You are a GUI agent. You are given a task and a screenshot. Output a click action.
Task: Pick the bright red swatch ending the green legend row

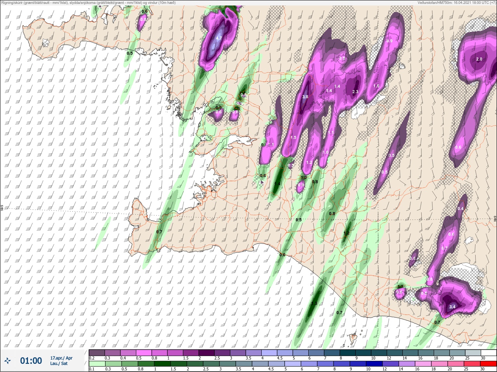[488, 364]
